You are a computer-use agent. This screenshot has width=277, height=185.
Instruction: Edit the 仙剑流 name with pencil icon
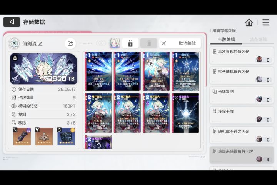pos(40,43)
